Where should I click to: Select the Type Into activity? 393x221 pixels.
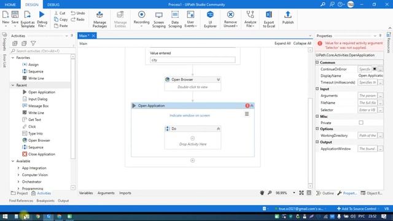pyautogui.click(x=33, y=133)
